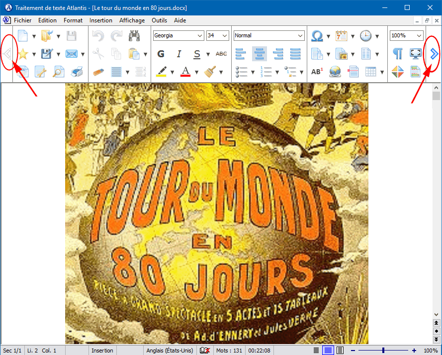Expand the font color dropdown arrow
The image size is (442, 355).
click(x=196, y=72)
